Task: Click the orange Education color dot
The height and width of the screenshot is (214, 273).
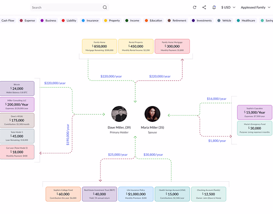Action: [146, 21]
